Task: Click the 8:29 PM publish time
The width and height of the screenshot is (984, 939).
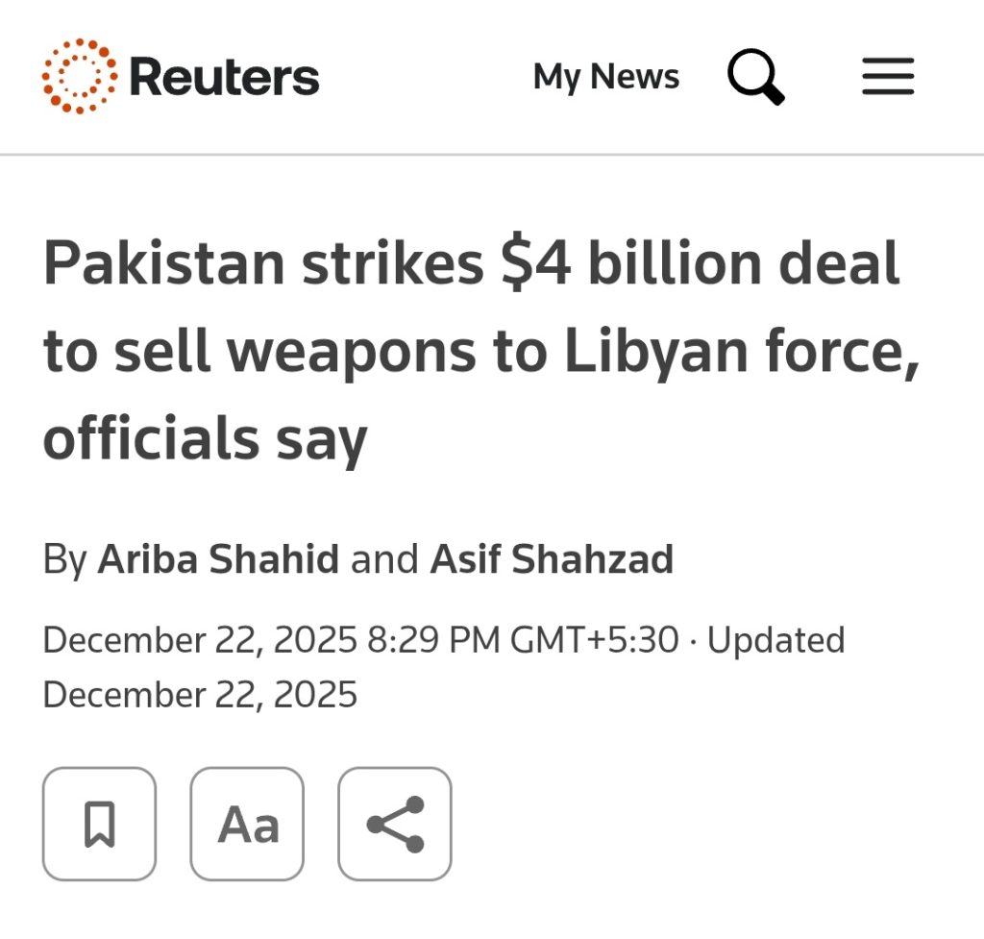Action: pyautogui.click(x=432, y=640)
